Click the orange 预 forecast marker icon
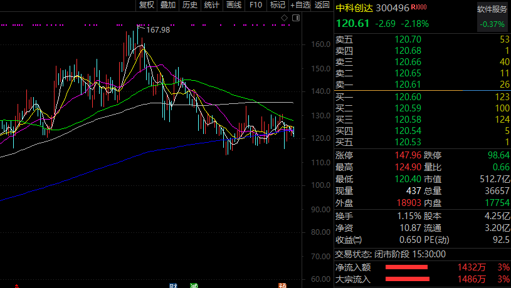This screenshot has width=511, height=288. point(282,285)
